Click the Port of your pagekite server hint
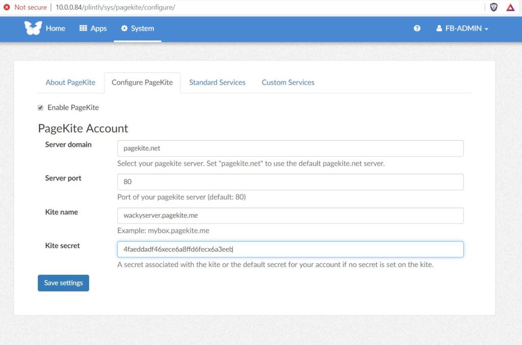522x345 pixels. [x=181, y=197]
